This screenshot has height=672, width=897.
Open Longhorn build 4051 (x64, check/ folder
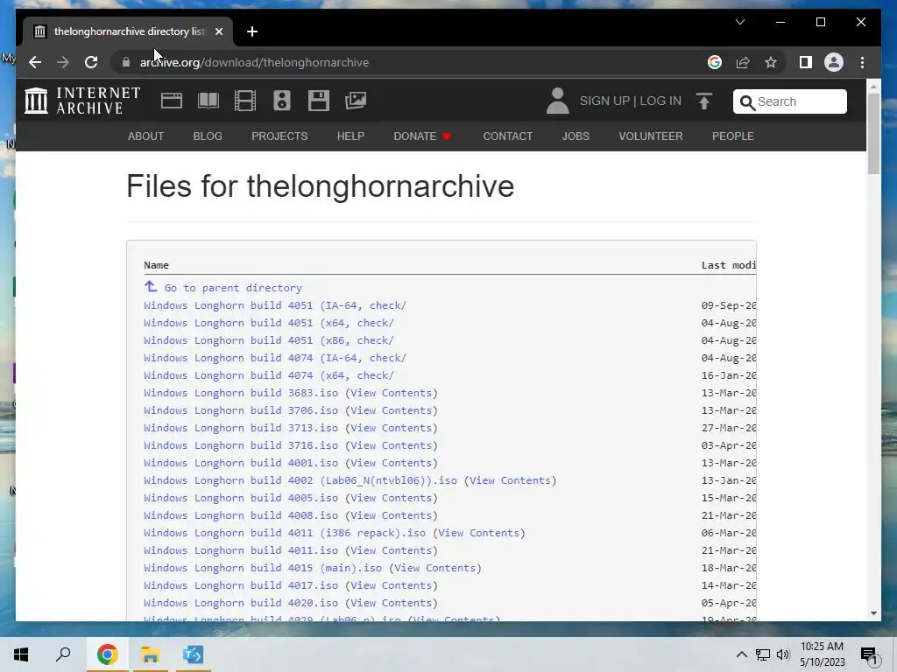coord(268,323)
